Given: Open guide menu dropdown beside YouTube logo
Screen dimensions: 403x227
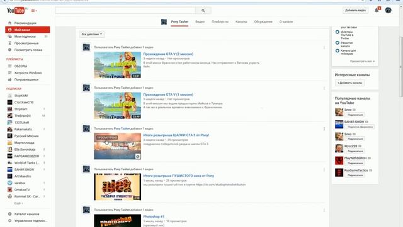Looking at the screenshot, I should click(34, 11).
